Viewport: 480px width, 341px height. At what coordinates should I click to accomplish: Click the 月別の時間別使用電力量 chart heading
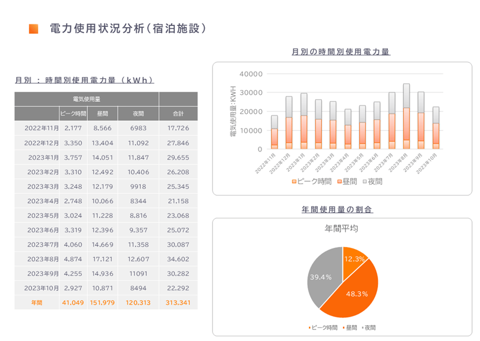pyautogui.click(x=340, y=52)
